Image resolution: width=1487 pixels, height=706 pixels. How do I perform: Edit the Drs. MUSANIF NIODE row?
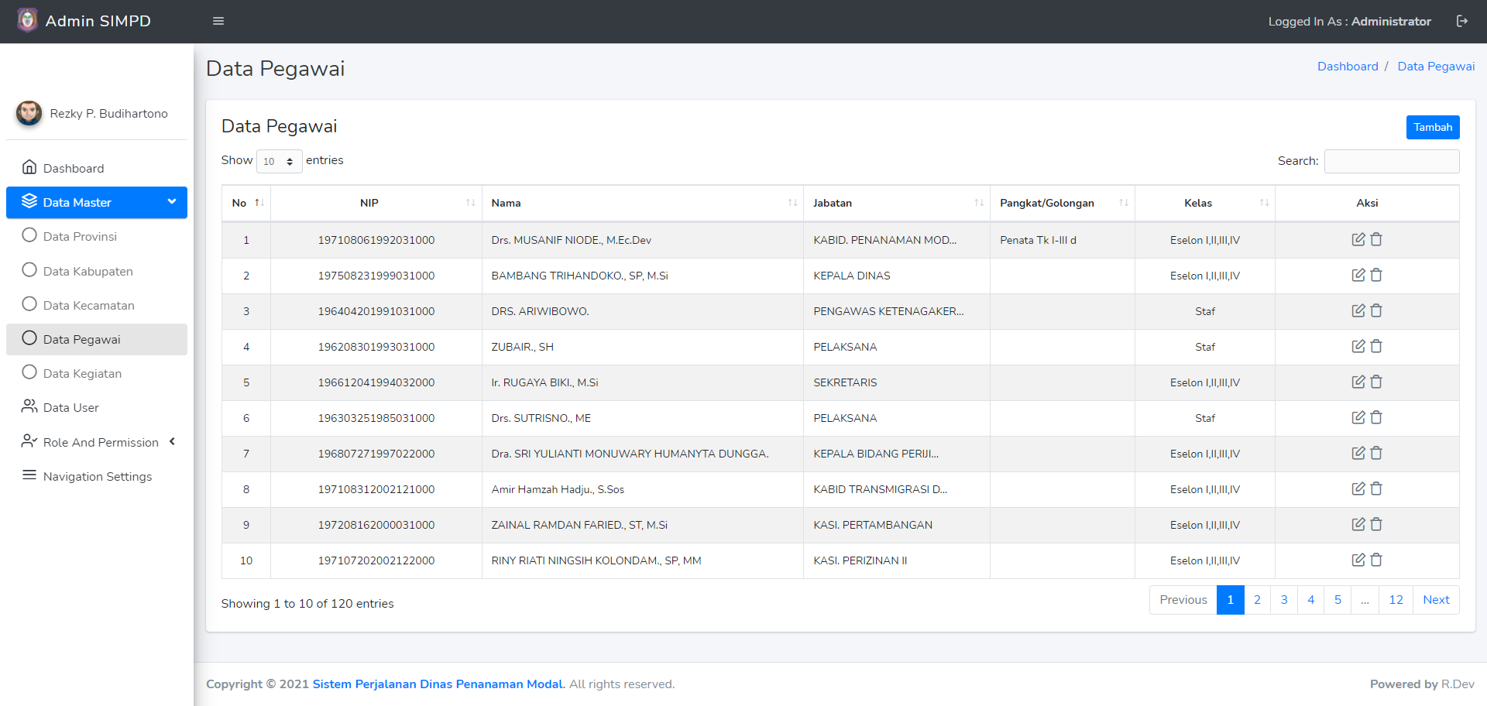point(1358,240)
